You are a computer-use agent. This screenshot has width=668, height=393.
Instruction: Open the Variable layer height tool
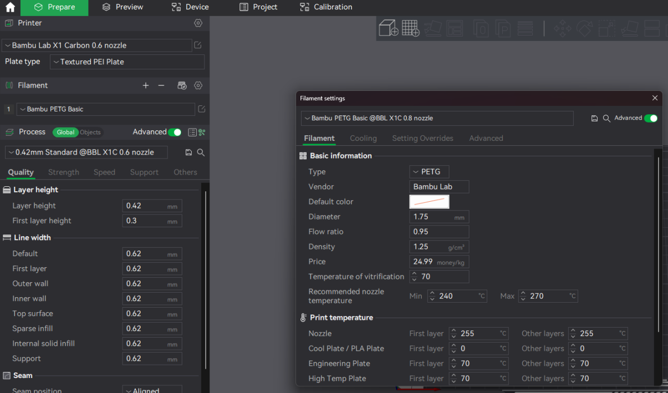[524, 28]
